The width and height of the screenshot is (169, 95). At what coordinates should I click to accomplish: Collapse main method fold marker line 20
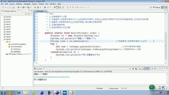39,33
